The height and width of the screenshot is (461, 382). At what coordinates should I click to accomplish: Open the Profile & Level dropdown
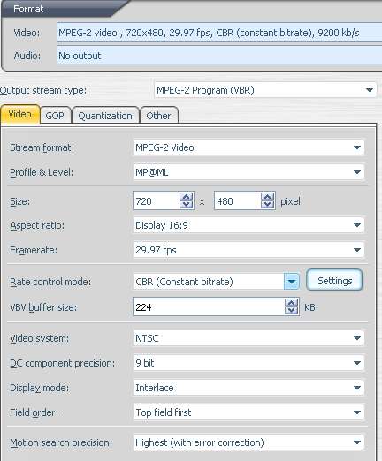pos(248,172)
